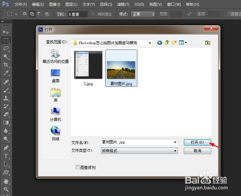
Task: Select the Rectangular Marquee tool in the toolbox
Action: [6, 40]
